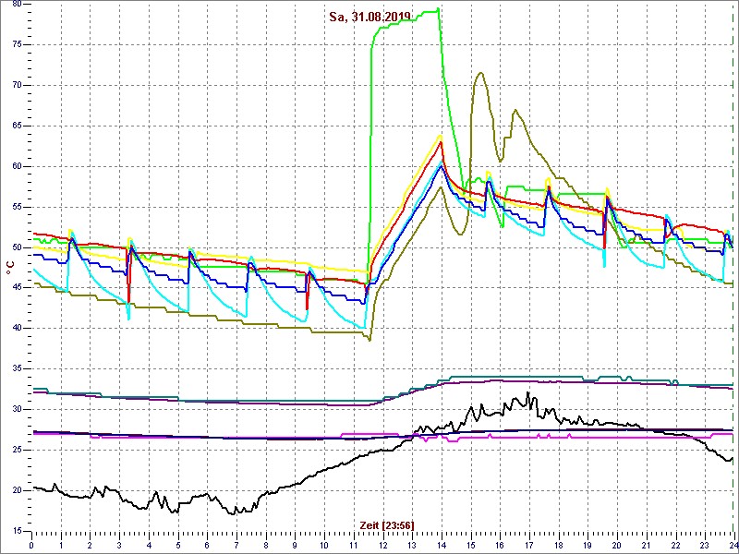Image resolution: width=739 pixels, height=554 pixels.
Task: Click hour 14 on the time axis
Action: (x=442, y=545)
